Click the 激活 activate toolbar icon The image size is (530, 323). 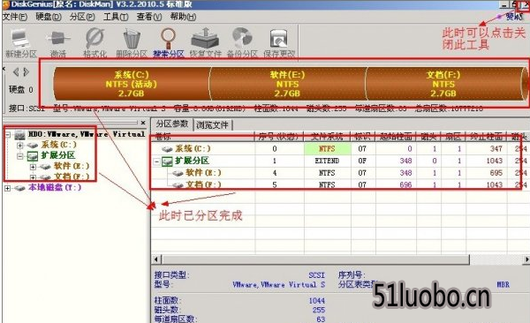(x=58, y=43)
